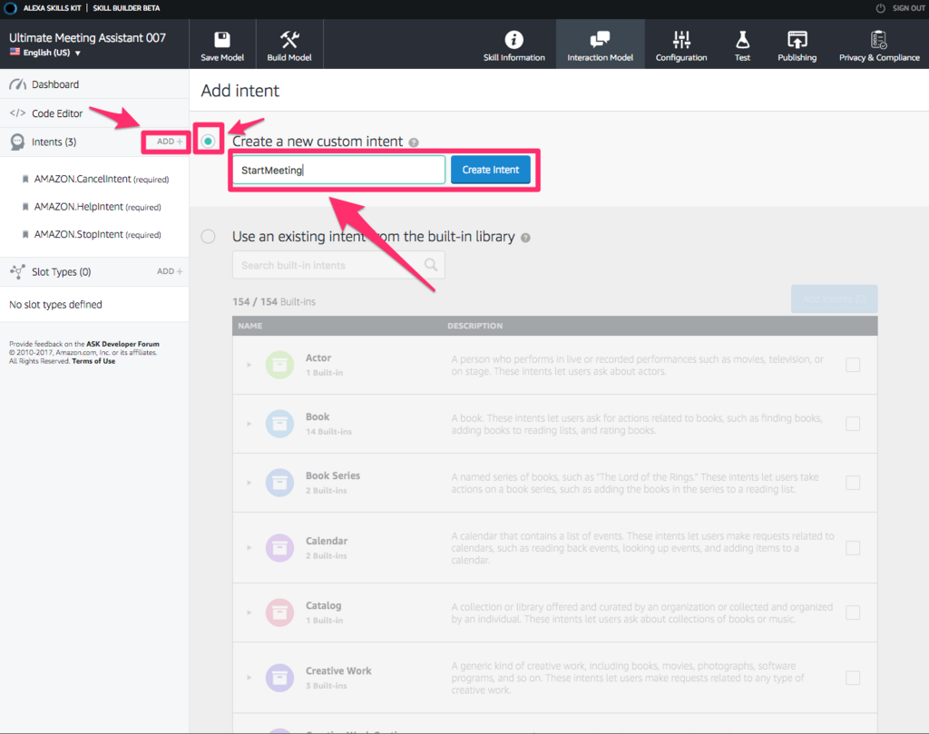Click the Code Editor brackets icon

tap(17, 113)
